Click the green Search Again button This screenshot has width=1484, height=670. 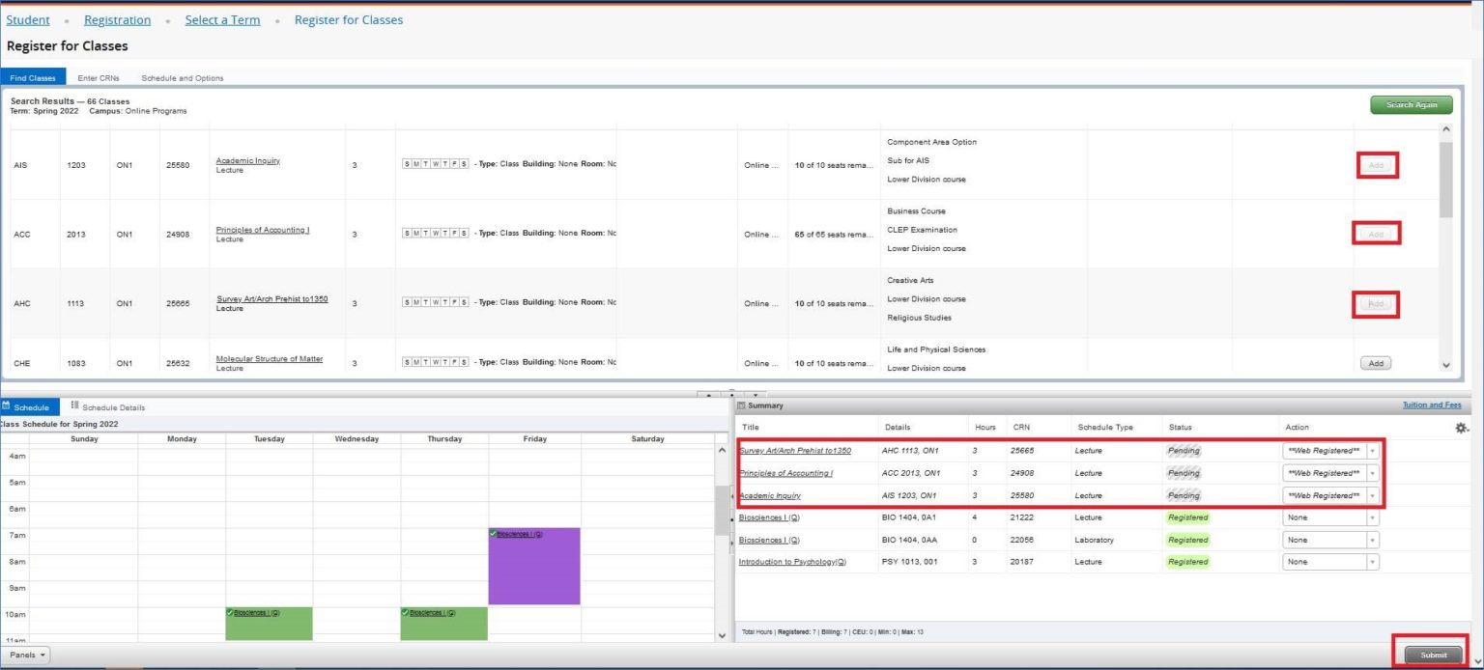click(x=1412, y=105)
